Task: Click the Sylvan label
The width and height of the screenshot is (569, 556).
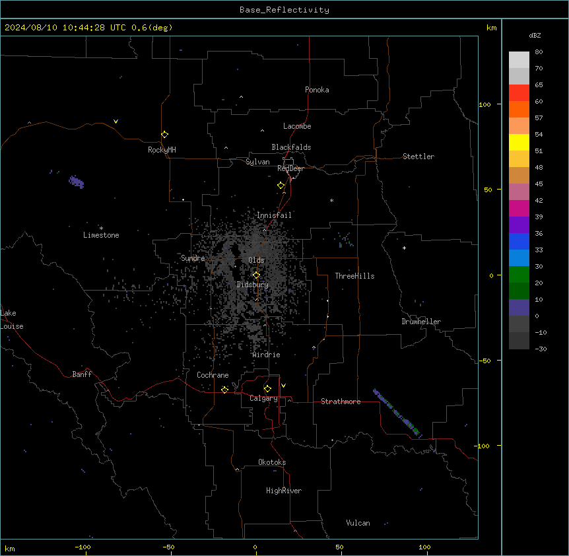Action: point(257,162)
